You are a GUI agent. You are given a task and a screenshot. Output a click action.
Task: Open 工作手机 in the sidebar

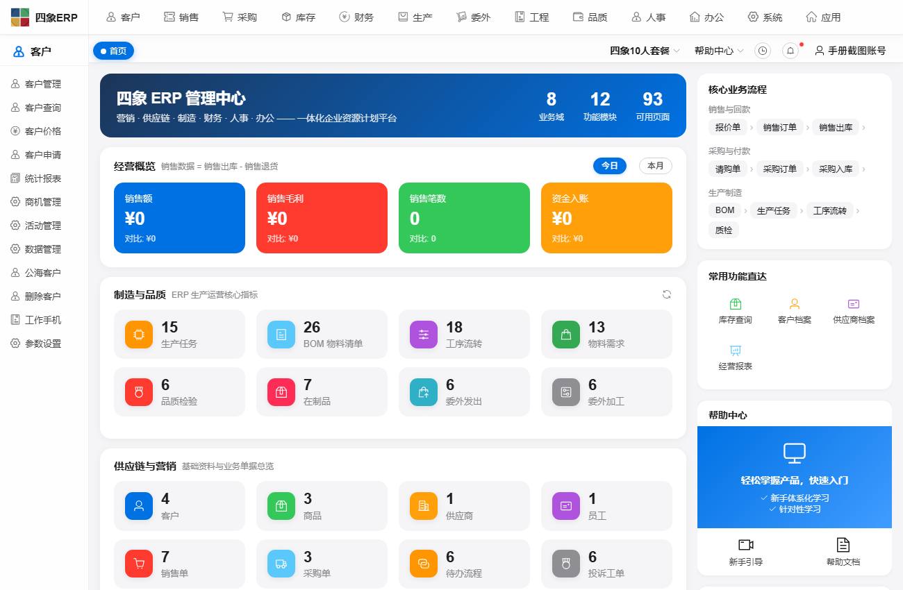coord(44,320)
